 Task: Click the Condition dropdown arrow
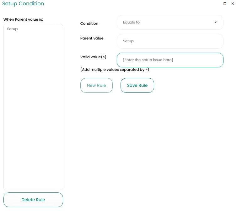(216, 23)
